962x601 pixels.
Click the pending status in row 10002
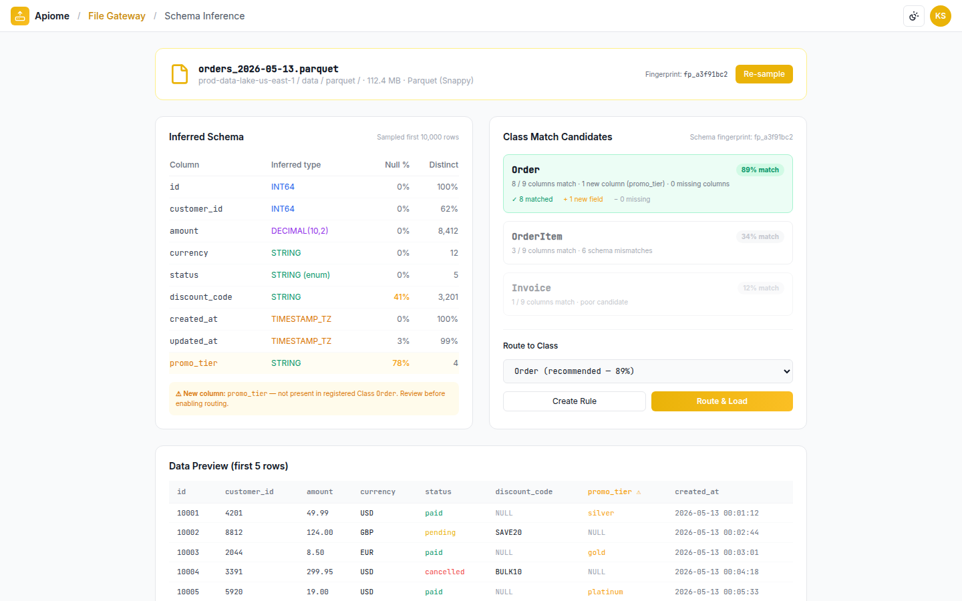coord(440,533)
